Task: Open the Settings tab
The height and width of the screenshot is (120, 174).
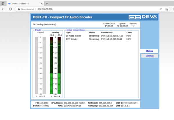Action: (x=150, y=56)
